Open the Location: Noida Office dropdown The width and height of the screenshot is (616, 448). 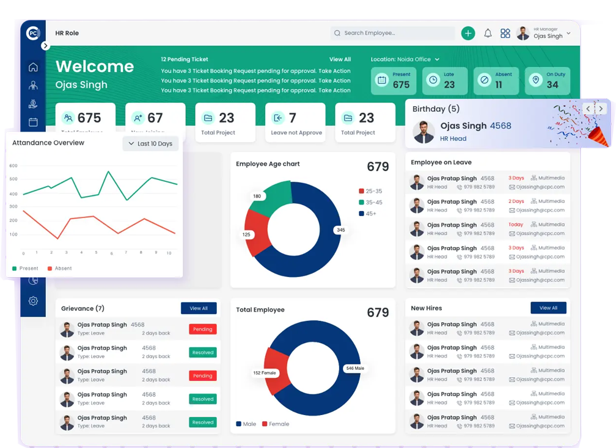coord(405,59)
